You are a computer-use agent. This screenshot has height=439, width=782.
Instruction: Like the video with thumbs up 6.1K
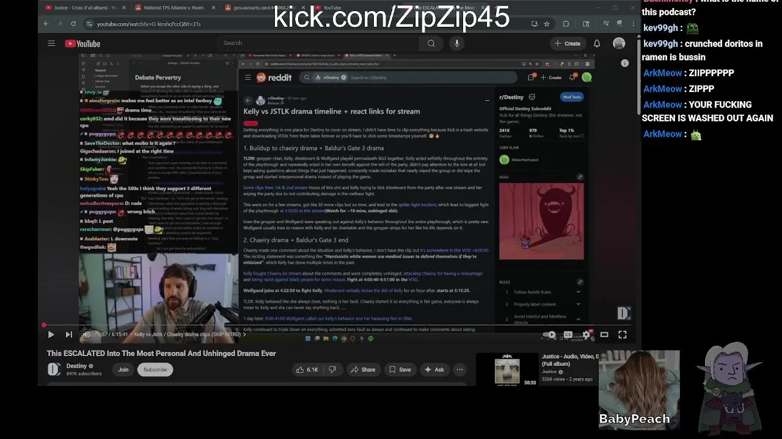307,369
